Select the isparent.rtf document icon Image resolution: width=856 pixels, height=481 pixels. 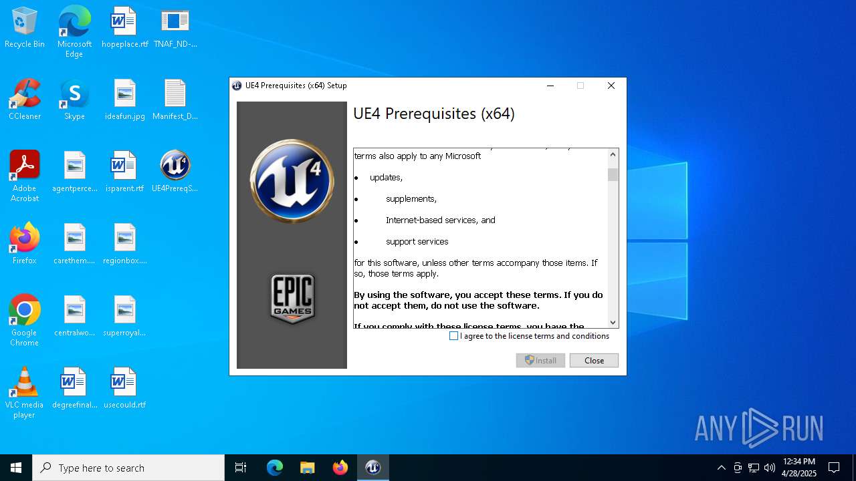point(124,172)
